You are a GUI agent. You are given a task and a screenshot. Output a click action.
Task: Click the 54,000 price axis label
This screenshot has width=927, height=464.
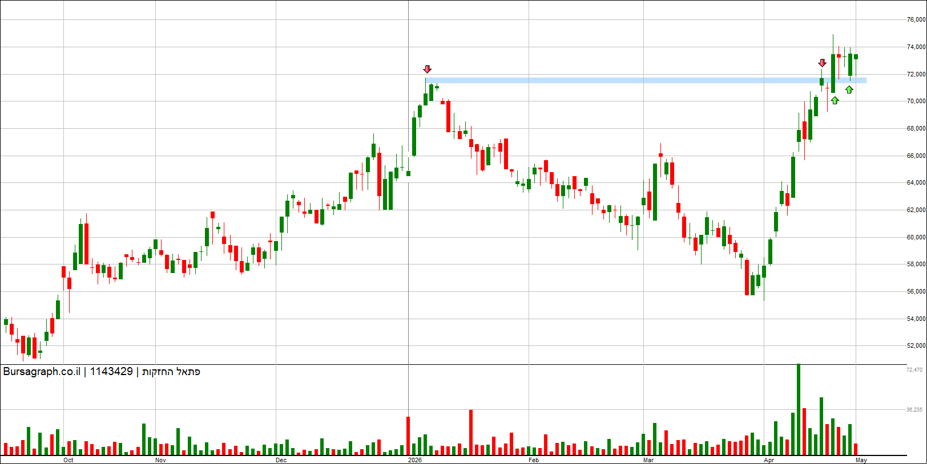coord(916,319)
